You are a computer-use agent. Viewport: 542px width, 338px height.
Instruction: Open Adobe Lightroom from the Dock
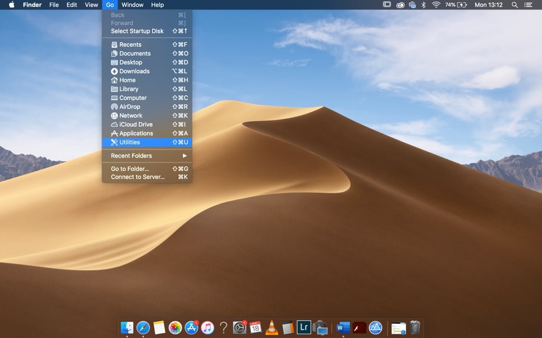(304, 327)
